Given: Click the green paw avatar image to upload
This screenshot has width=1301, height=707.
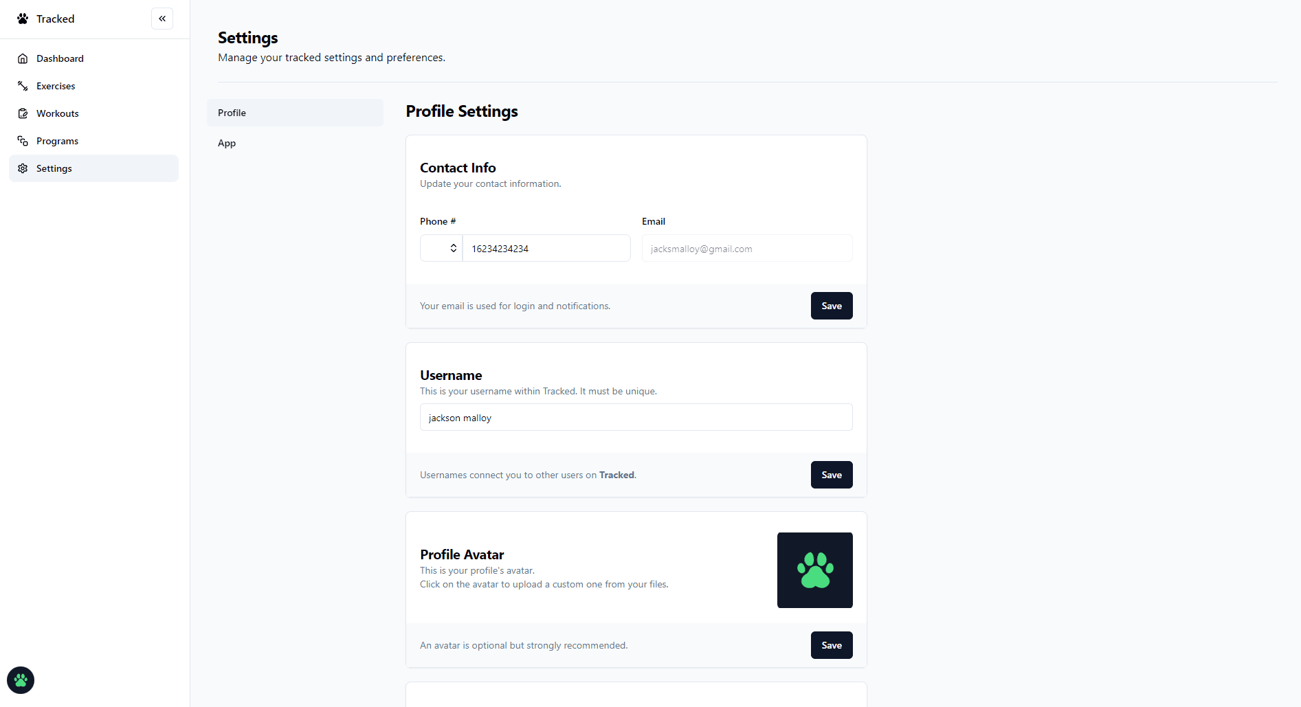Looking at the screenshot, I should pos(815,570).
